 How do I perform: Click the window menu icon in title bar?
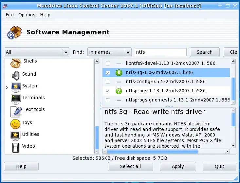5,6
